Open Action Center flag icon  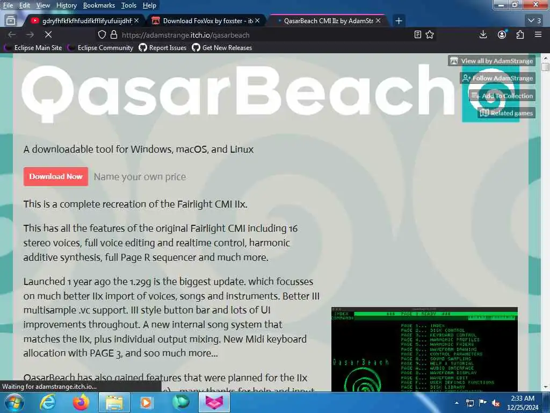(x=483, y=403)
